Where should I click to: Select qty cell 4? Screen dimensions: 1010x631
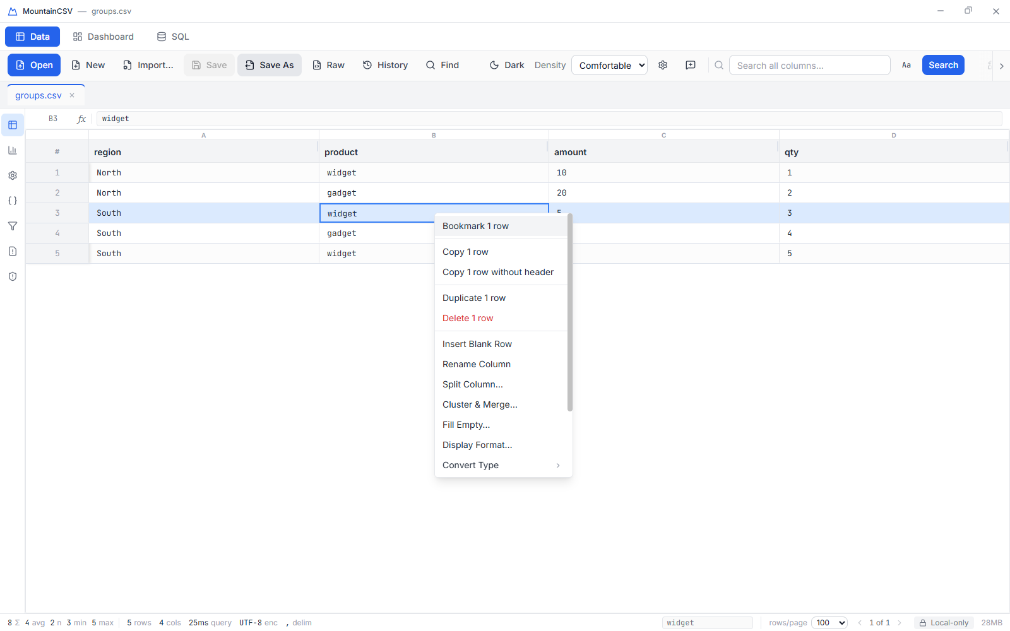[x=894, y=233]
